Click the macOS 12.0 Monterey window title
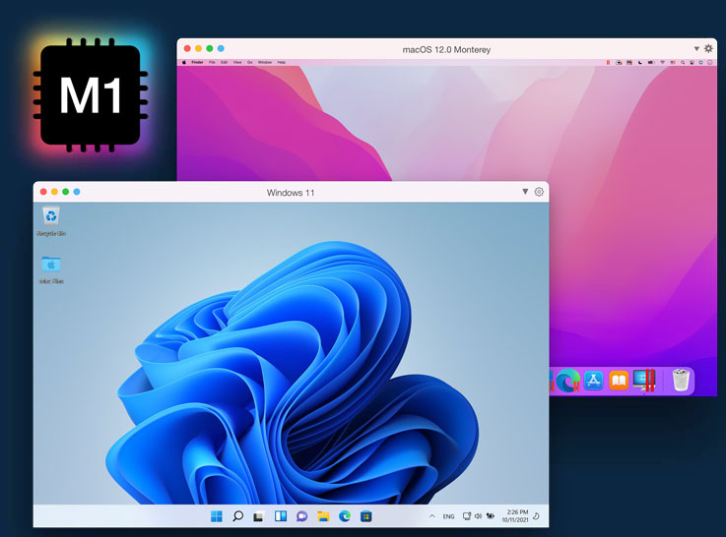The height and width of the screenshot is (537, 726). [446, 49]
